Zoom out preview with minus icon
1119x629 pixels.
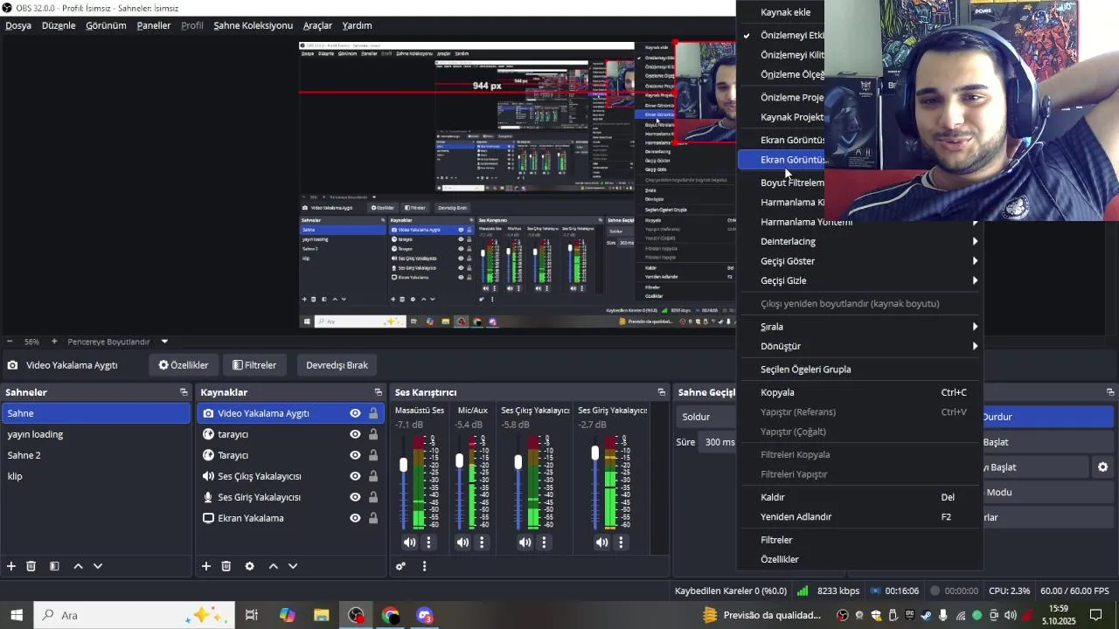(10, 342)
